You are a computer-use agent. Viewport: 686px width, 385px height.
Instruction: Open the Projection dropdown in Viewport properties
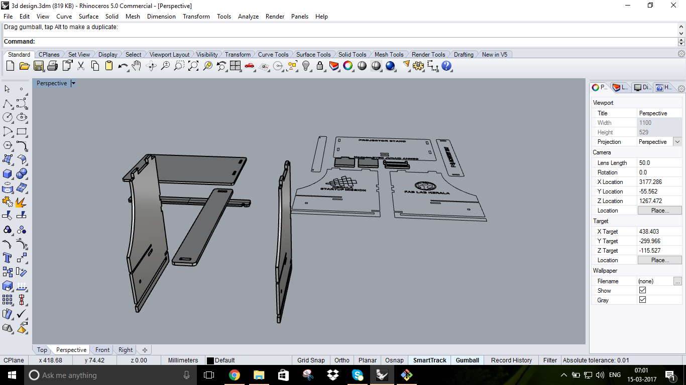(x=676, y=141)
